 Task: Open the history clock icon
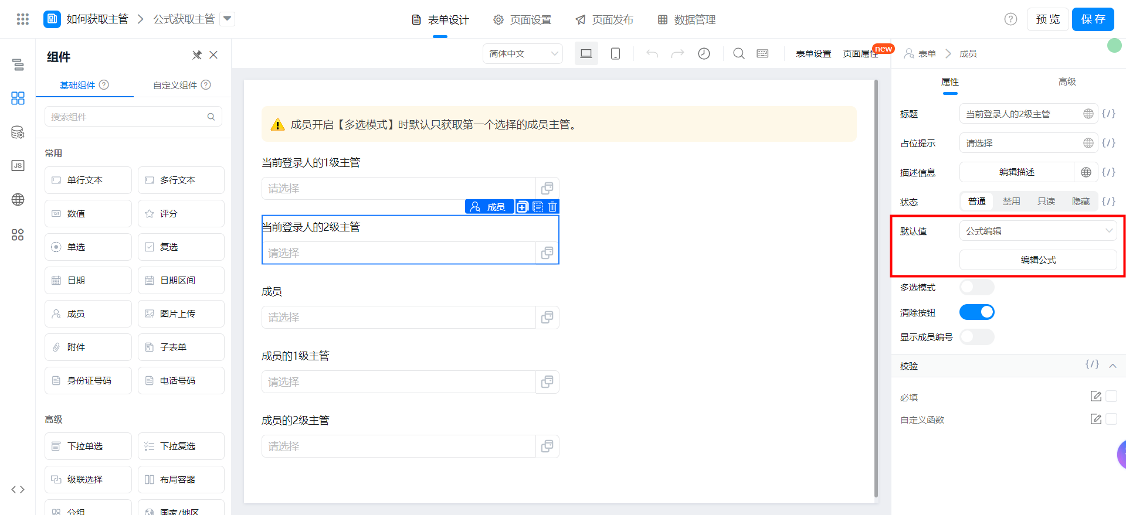(x=704, y=53)
